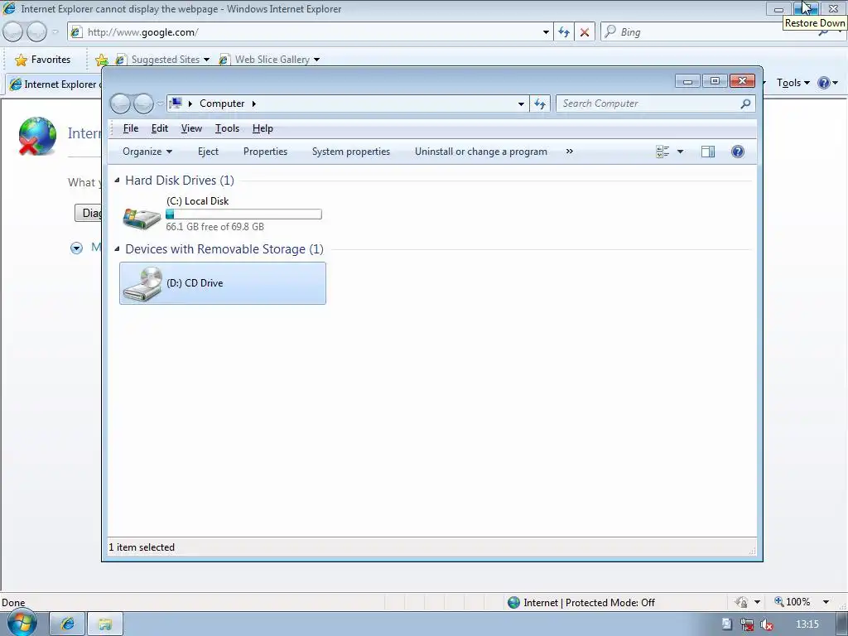Click the Change your view icon
848x636 pixels.
662,152
